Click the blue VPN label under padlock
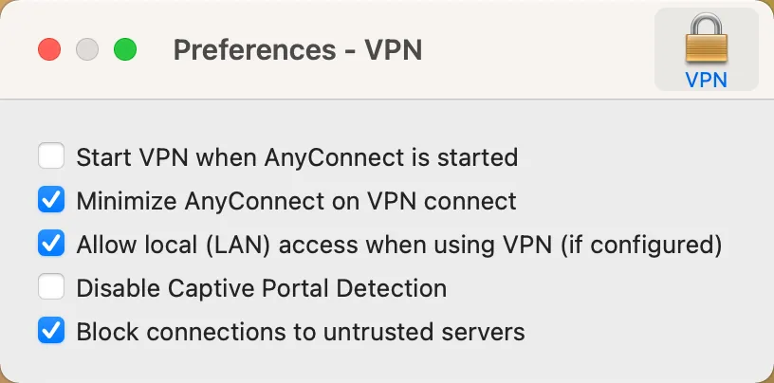This screenshot has height=383, width=774. (706, 80)
